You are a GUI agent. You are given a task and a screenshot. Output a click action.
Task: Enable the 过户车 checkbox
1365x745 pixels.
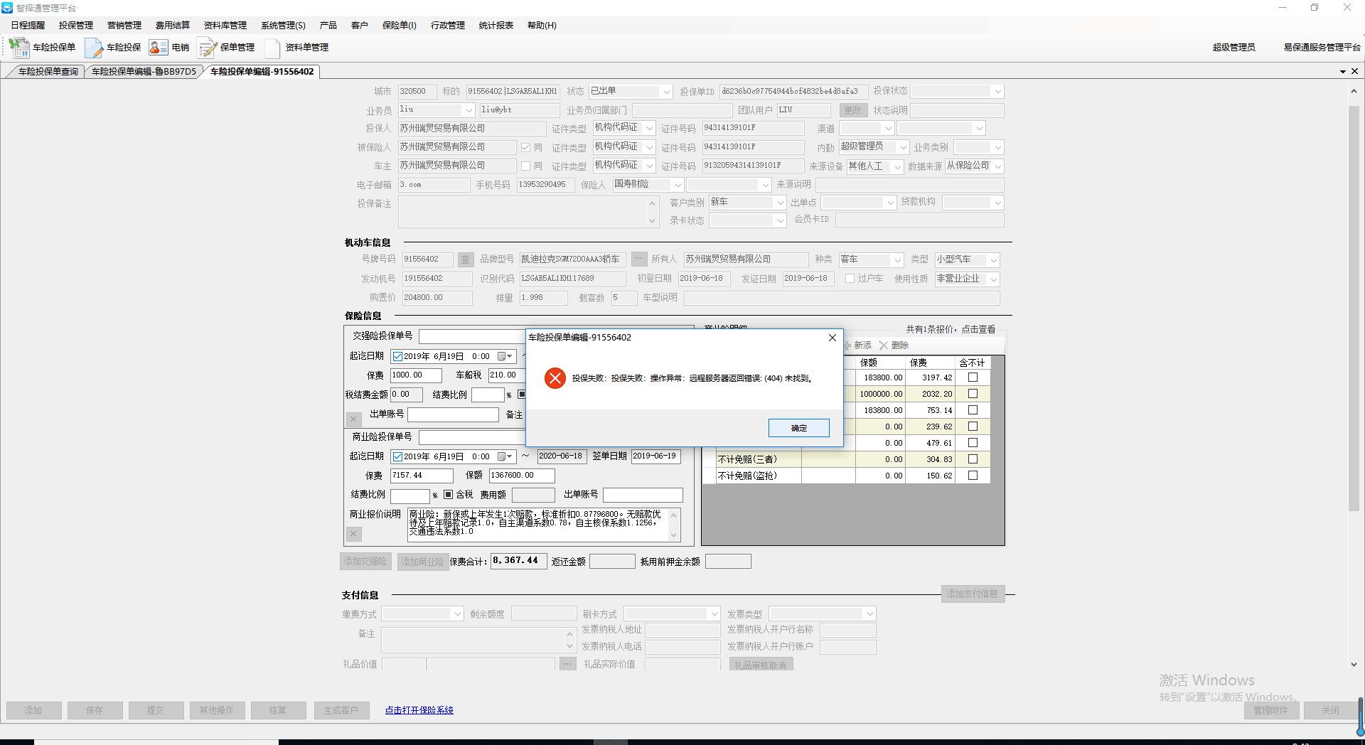(850, 279)
